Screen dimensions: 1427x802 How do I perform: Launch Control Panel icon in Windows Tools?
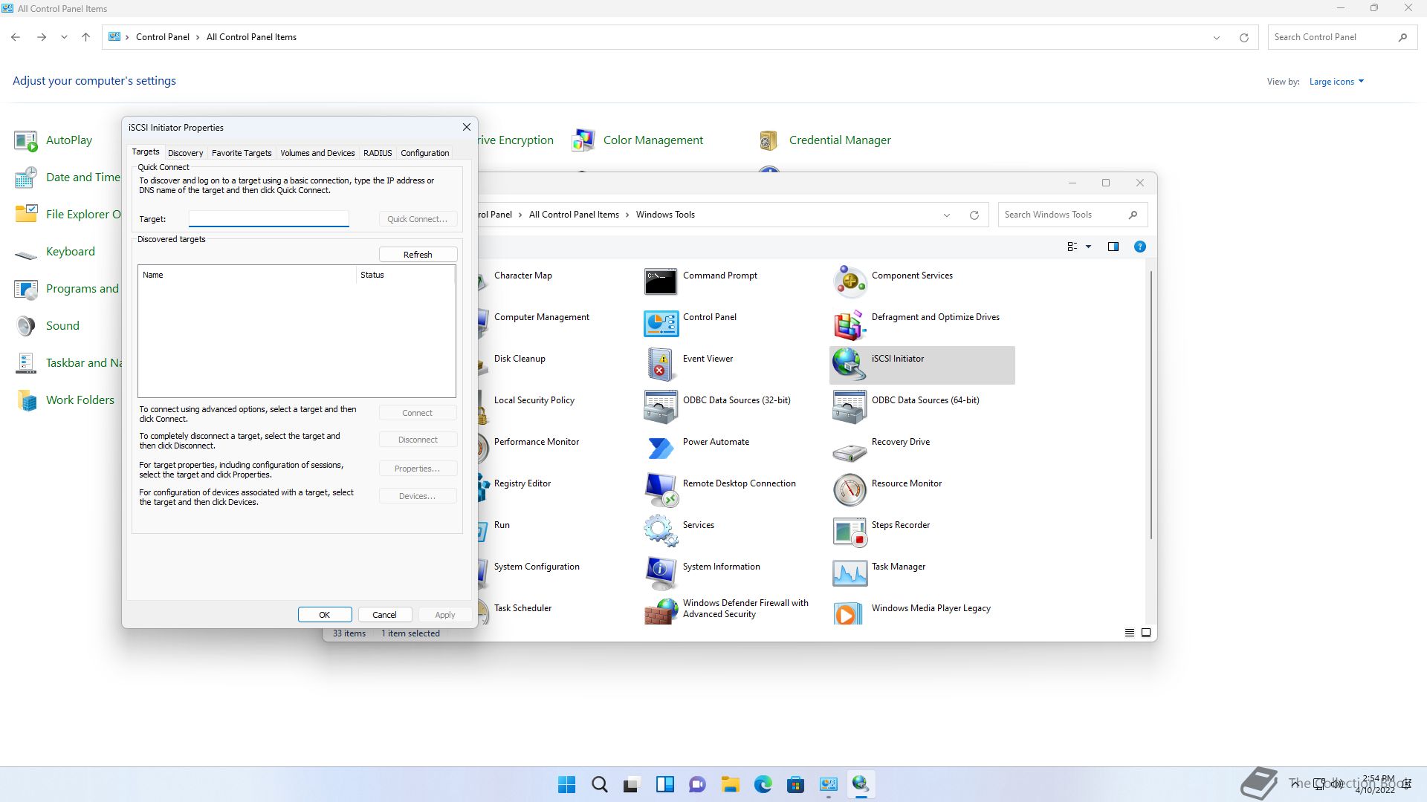pos(661,323)
